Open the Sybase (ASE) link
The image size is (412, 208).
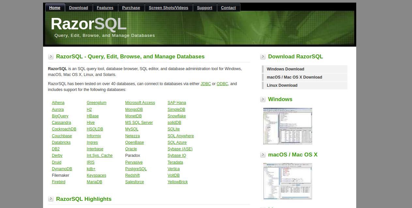[180, 149]
